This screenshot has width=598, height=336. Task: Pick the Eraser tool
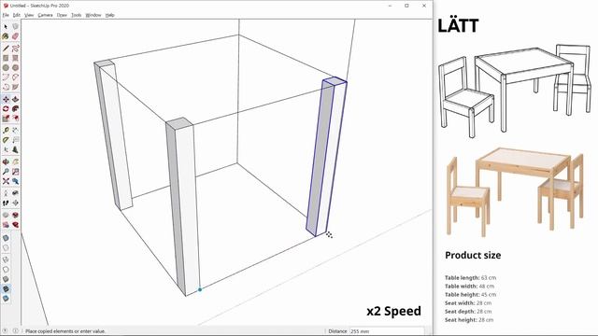(x=15, y=36)
